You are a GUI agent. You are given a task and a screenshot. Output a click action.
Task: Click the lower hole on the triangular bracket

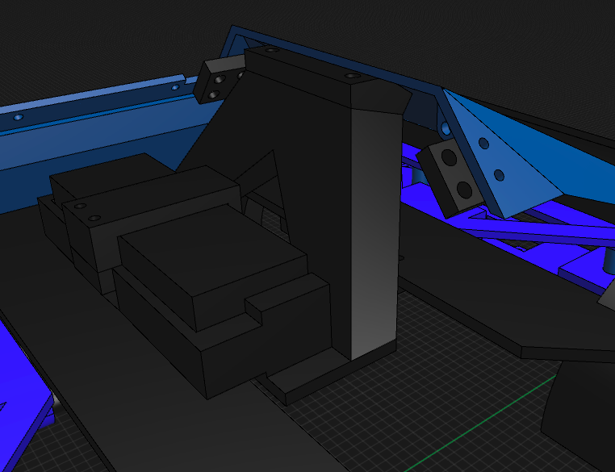pyautogui.click(x=500, y=174)
